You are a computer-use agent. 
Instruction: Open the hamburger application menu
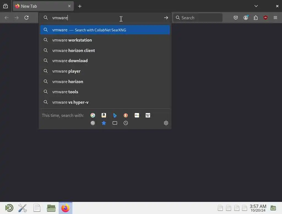coord(275,18)
